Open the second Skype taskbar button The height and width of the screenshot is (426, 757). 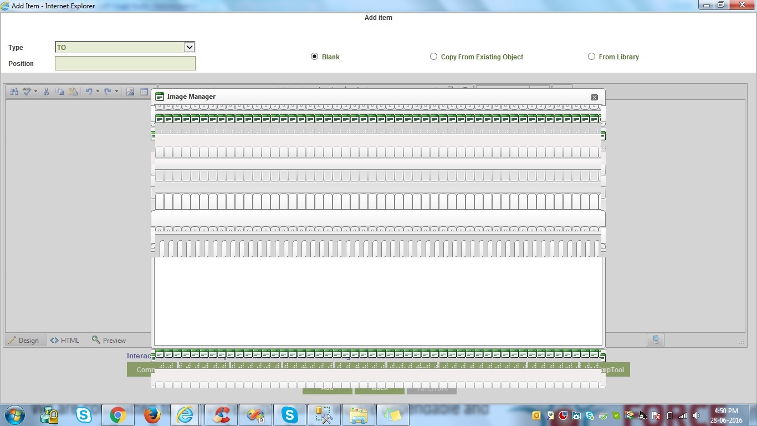pos(289,415)
